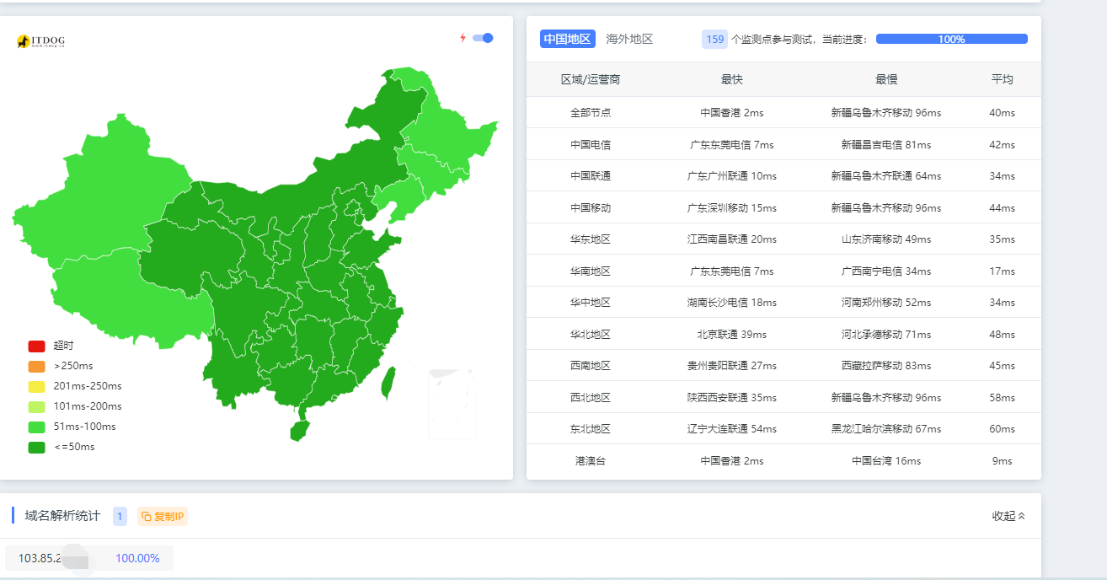Click the 100% progress bar
This screenshot has width=1107, height=580.
coord(951,39)
